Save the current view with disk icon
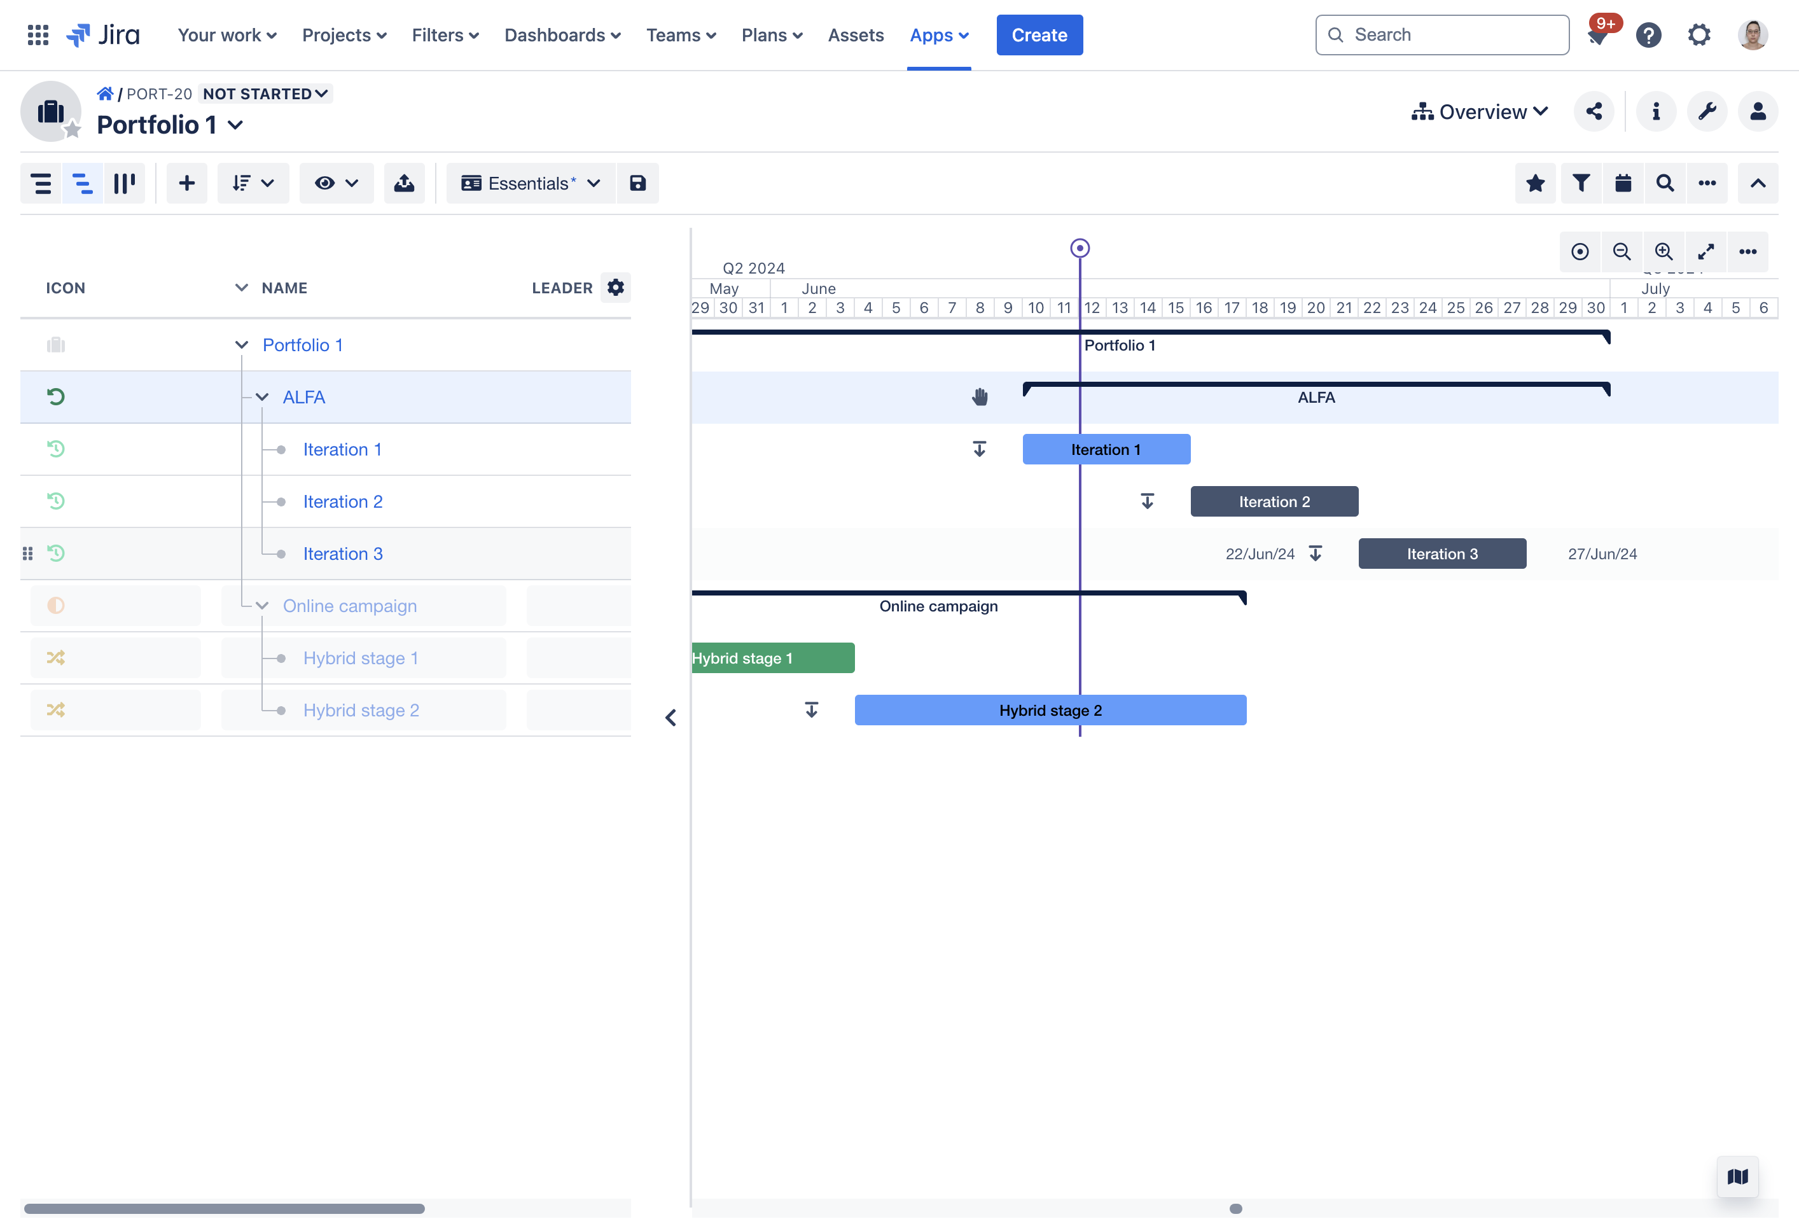Viewport: 1799px width, 1219px height. click(x=638, y=183)
